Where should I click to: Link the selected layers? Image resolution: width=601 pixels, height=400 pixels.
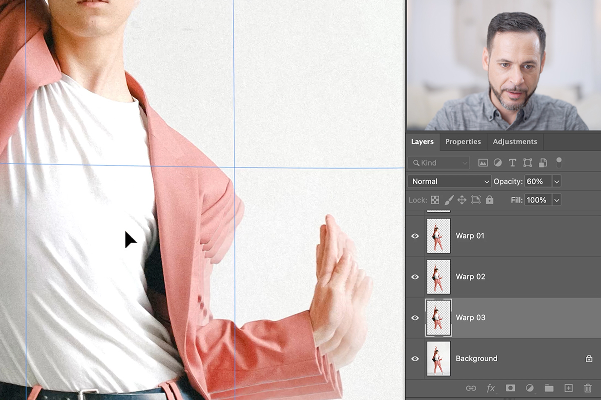(x=471, y=388)
